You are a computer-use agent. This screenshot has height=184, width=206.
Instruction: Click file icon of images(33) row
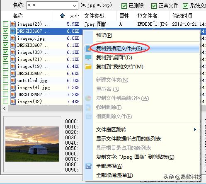tap(13, 52)
